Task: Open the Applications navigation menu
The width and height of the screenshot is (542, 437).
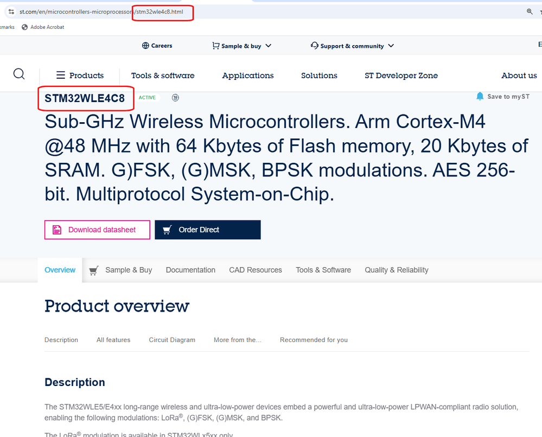Action: (248, 75)
